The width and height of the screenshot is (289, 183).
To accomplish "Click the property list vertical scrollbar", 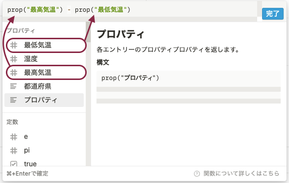I will pyautogui.click(x=88, y=94).
